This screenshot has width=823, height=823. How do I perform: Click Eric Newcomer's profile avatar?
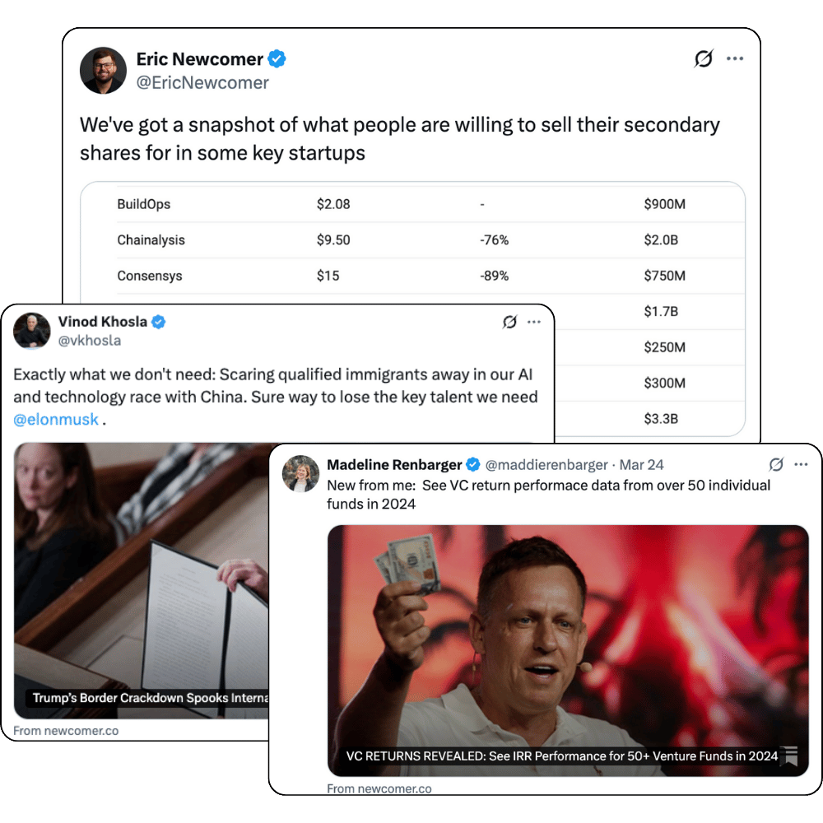(x=103, y=70)
